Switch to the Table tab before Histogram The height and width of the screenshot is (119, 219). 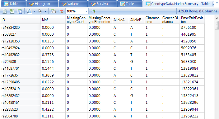click(x=13, y=4)
